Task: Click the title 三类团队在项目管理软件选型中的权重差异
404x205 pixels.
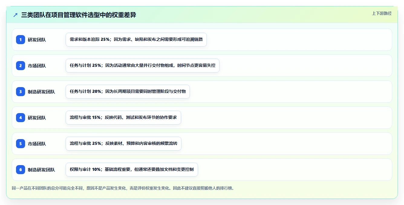Action: click(79, 15)
